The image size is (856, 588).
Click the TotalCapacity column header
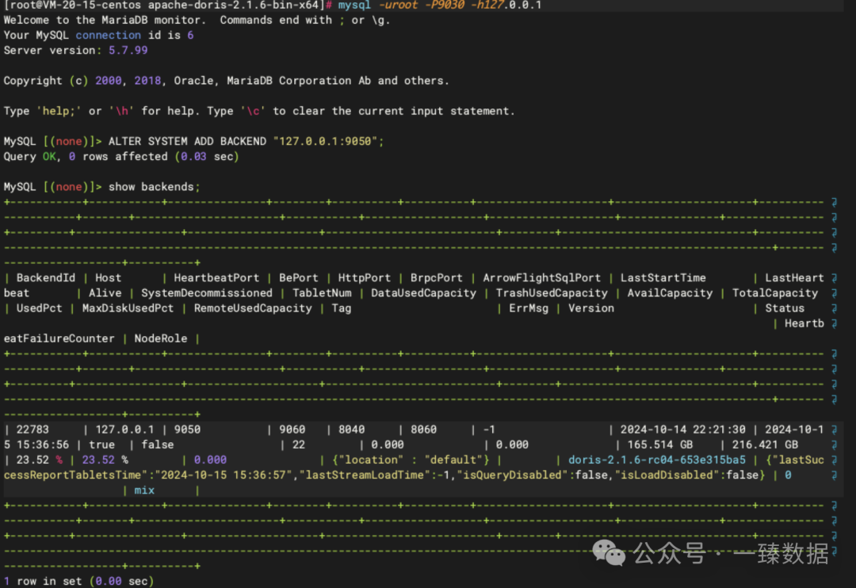click(x=774, y=293)
